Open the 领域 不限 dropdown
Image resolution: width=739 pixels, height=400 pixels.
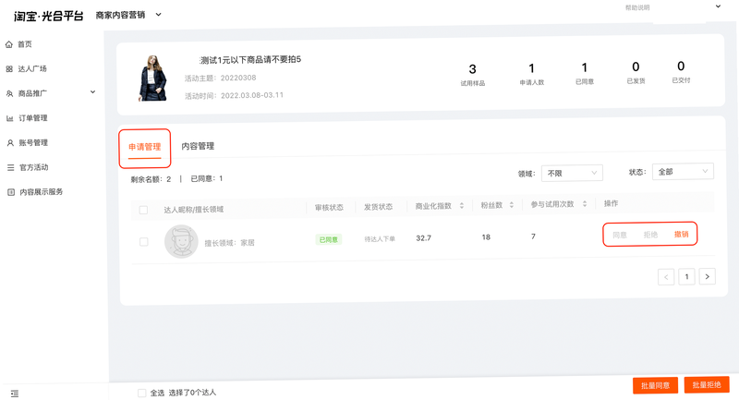pos(572,174)
